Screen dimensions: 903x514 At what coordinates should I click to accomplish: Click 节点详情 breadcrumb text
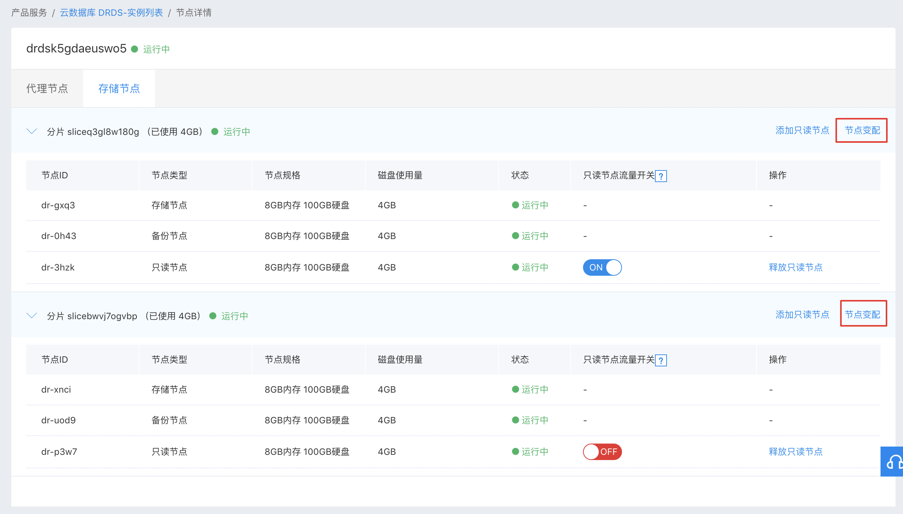(x=194, y=13)
